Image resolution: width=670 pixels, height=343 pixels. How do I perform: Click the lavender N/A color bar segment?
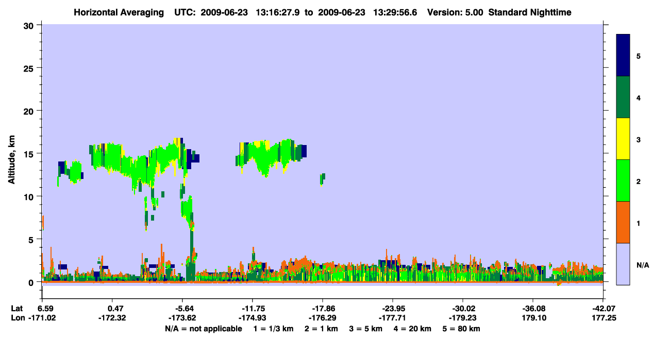click(x=623, y=264)
